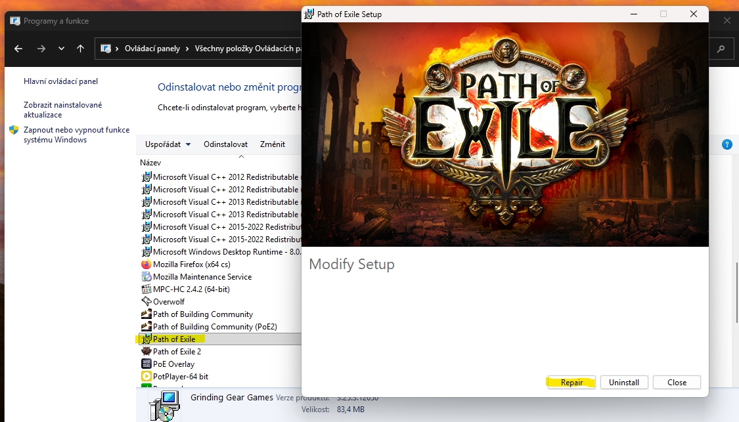This screenshot has height=422, width=739.
Task: Select Všechny položky Ovládacích panelů breadcrumb
Action: (248, 49)
